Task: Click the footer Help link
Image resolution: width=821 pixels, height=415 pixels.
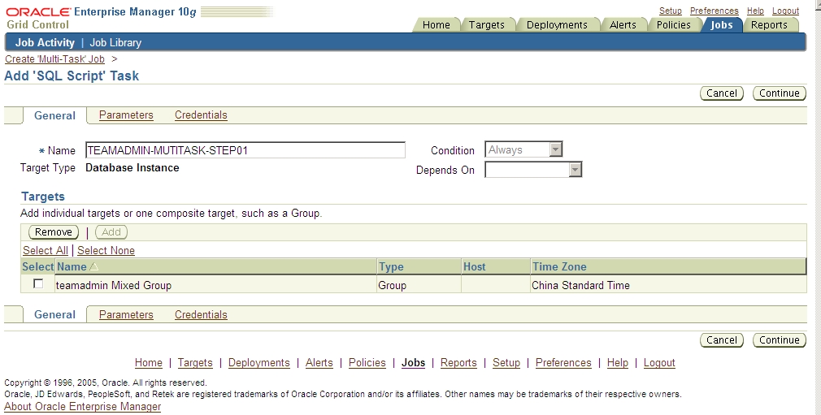Action: [617, 363]
